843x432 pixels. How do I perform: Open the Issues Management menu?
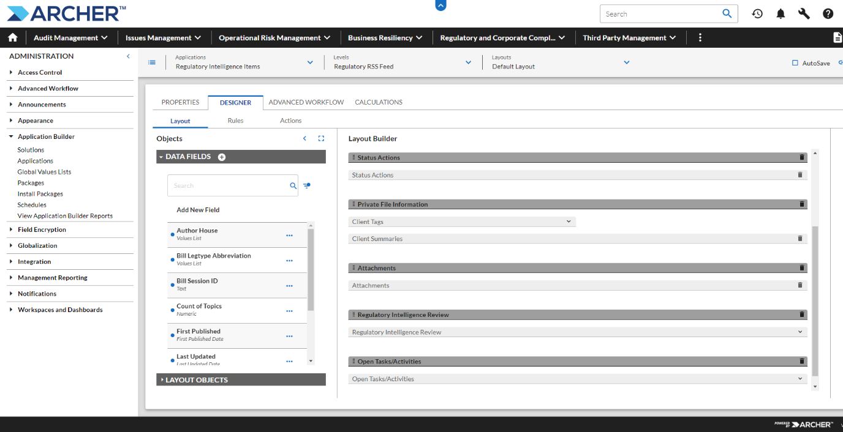point(164,38)
